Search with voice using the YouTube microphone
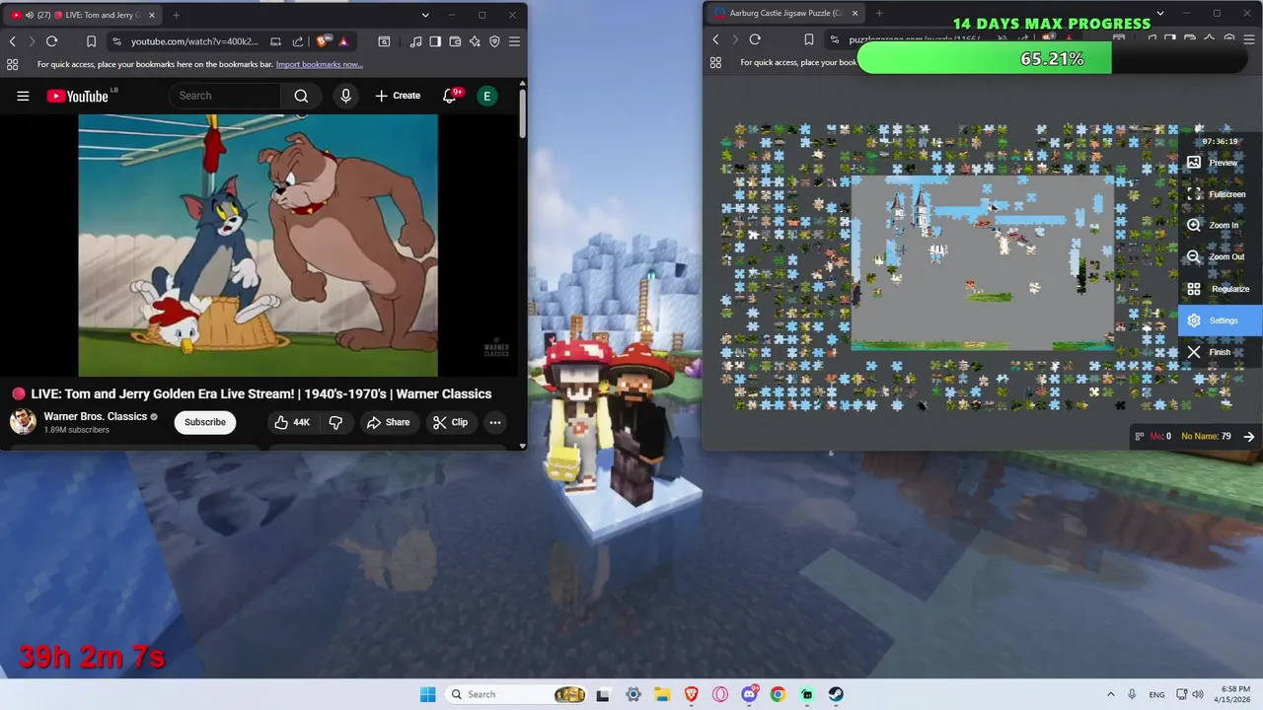The width and height of the screenshot is (1263, 710). pos(345,96)
